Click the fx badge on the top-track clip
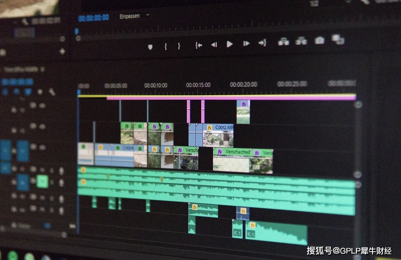 pos(244,104)
